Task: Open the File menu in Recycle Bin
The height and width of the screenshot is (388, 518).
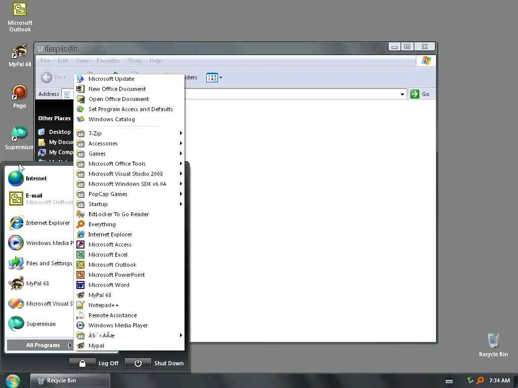Action: click(45, 61)
